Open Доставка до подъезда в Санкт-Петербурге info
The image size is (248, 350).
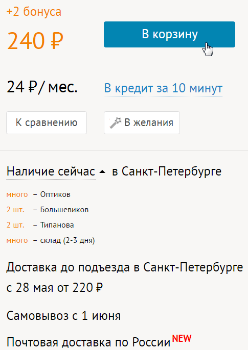pos(125,267)
